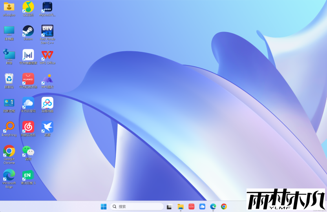The width and height of the screenshot is (327, 212).
Task: Select the 希沃白板 5 desktop icon
Action: pos(28,175)
